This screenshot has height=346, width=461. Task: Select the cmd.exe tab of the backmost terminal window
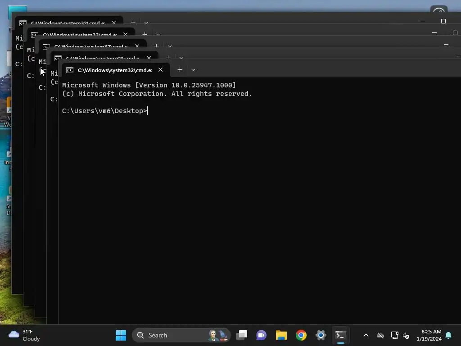tap(69, 20)
